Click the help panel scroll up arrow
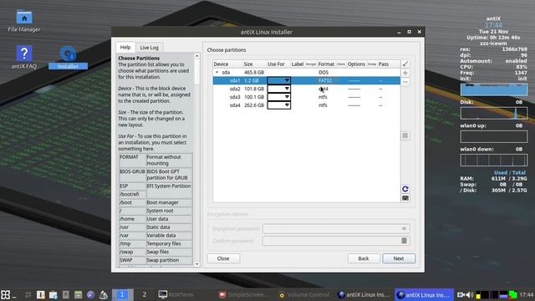 [x=197, y=56]
